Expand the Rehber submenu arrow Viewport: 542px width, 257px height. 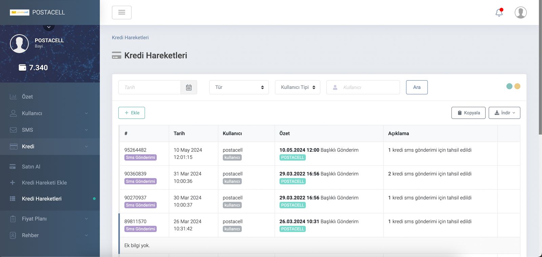86,235
